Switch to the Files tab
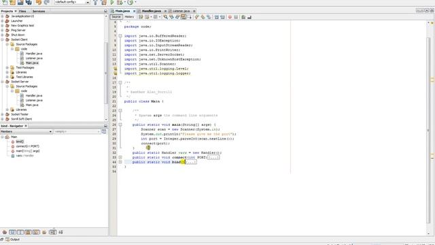 click(22, 11)
